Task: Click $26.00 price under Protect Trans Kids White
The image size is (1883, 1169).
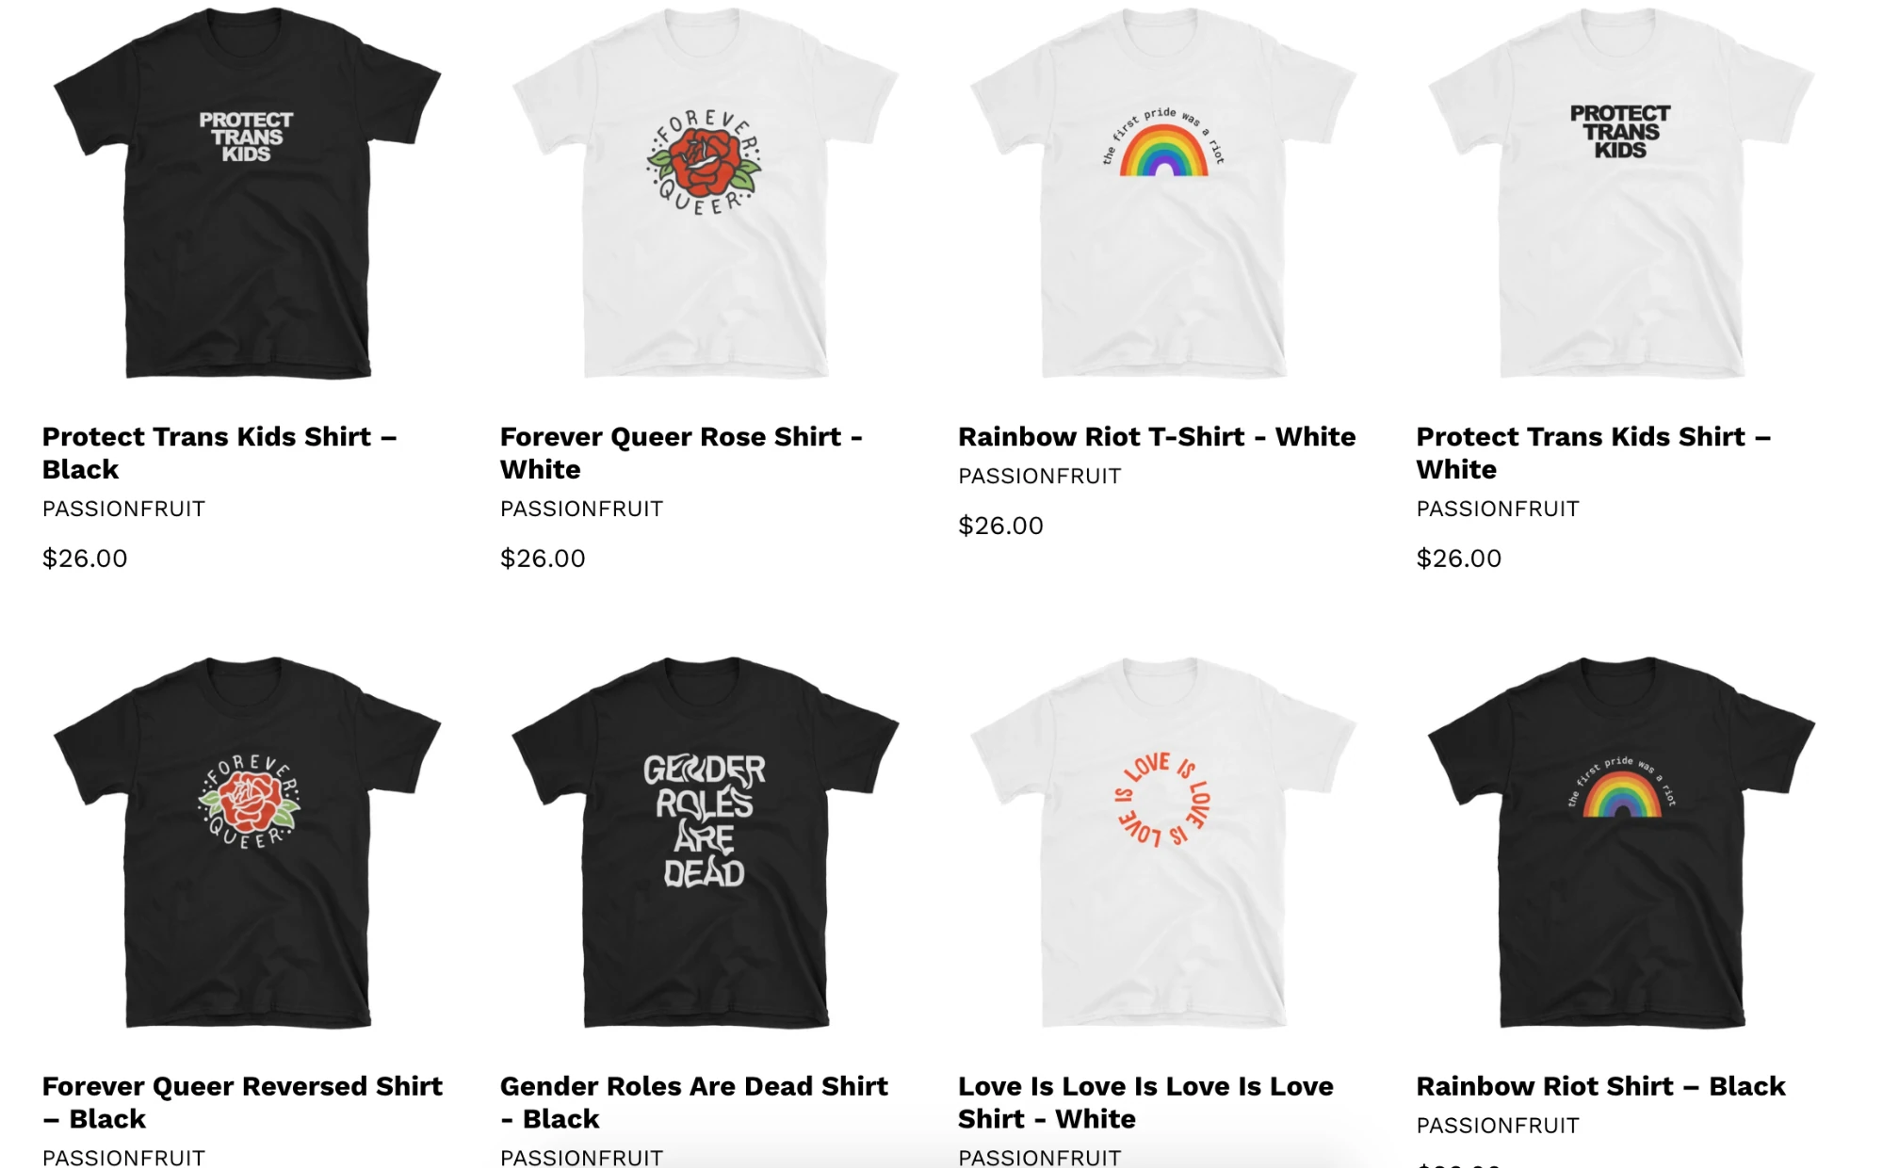Action: (1459, 559)
